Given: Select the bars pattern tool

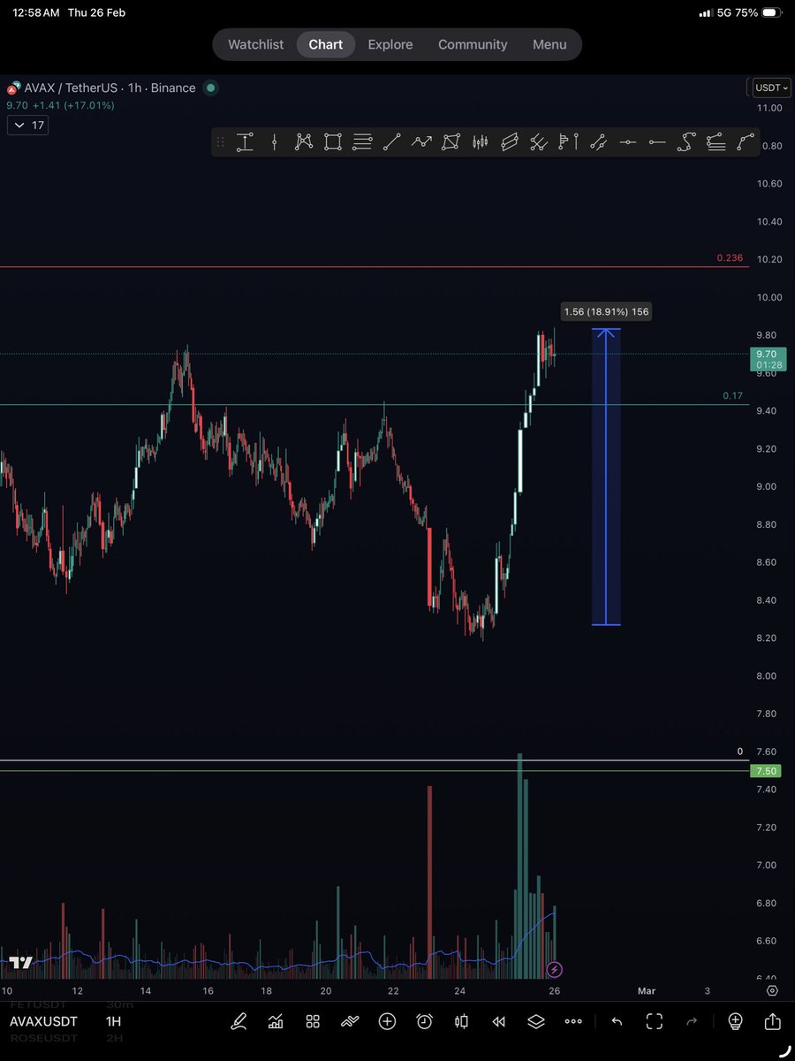Looking at the screenshot, I should click(x=481, y=141).
